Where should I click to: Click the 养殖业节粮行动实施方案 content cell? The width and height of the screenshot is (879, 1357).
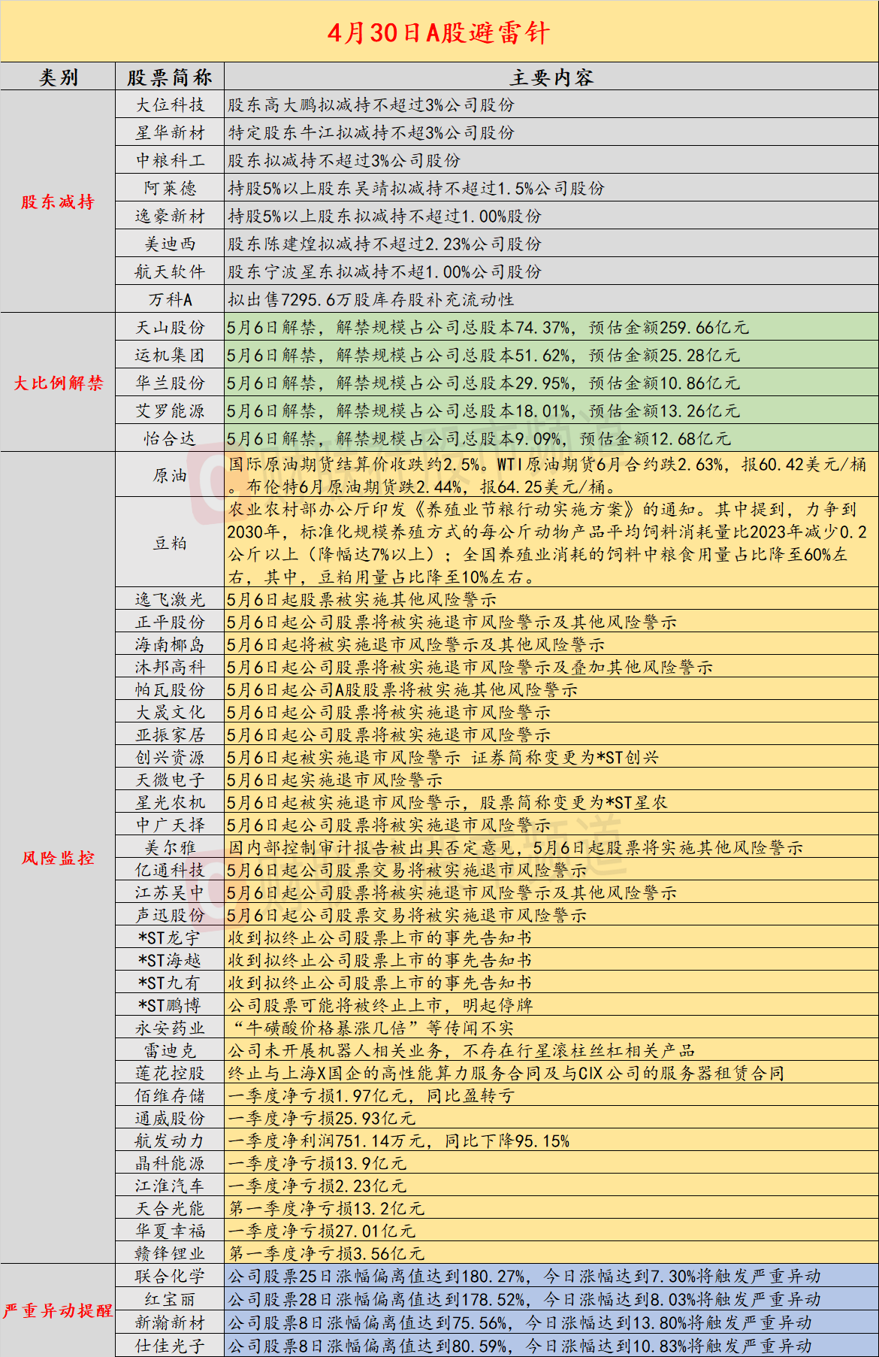click(551, 543)
